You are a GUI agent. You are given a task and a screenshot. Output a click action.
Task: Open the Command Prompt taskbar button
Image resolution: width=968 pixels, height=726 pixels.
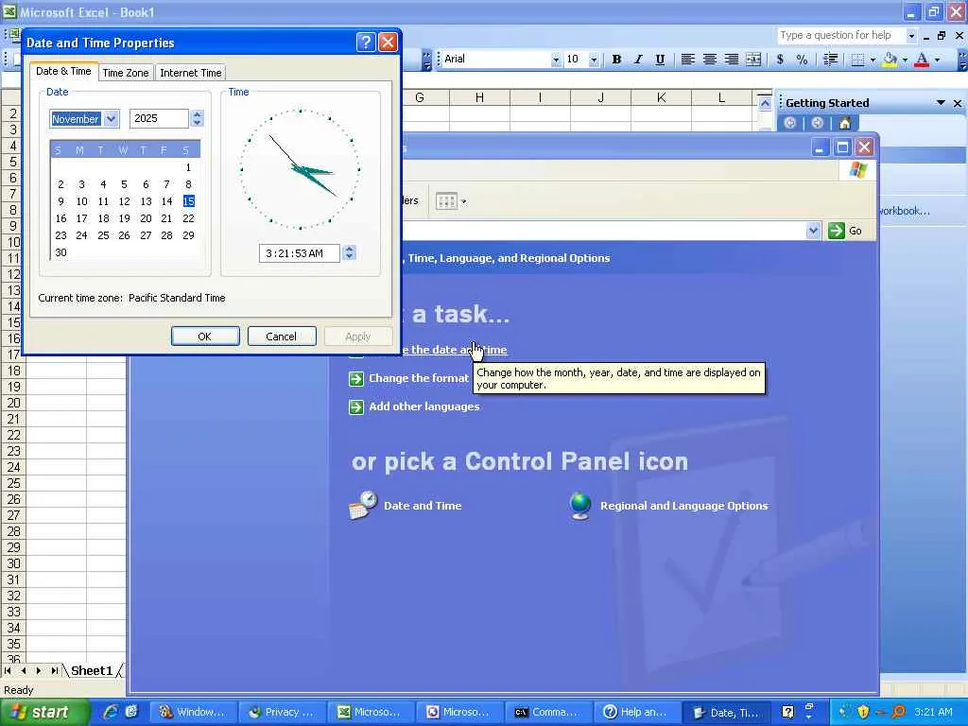(x=549, y=712)
